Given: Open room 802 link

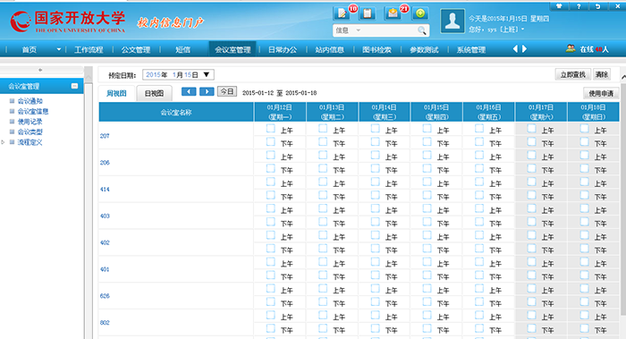Looking at the screenshot, I should click(105, 323).
